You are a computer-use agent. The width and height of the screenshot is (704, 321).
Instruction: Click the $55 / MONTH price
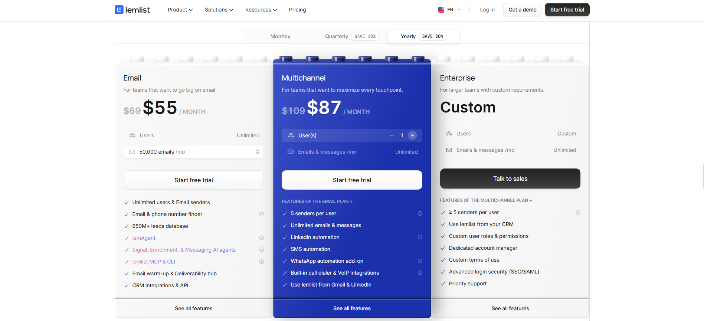coord(174,108)
